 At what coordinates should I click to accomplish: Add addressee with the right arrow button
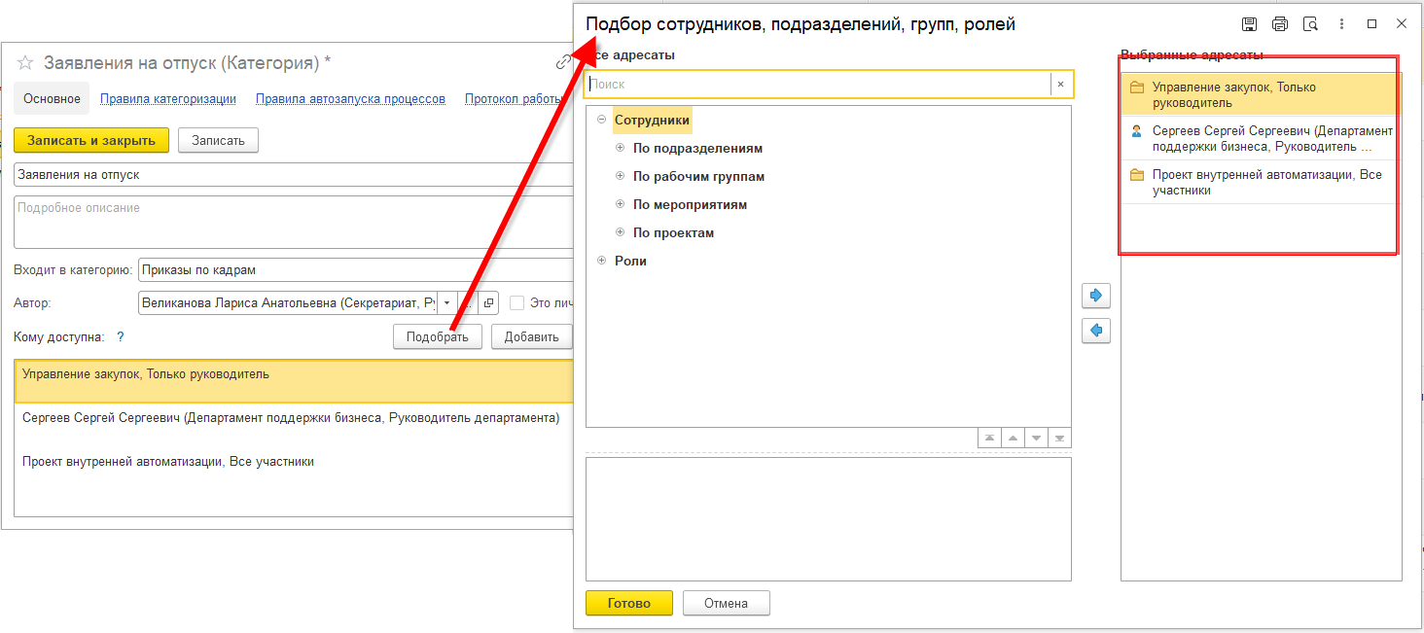point(1096,296)
